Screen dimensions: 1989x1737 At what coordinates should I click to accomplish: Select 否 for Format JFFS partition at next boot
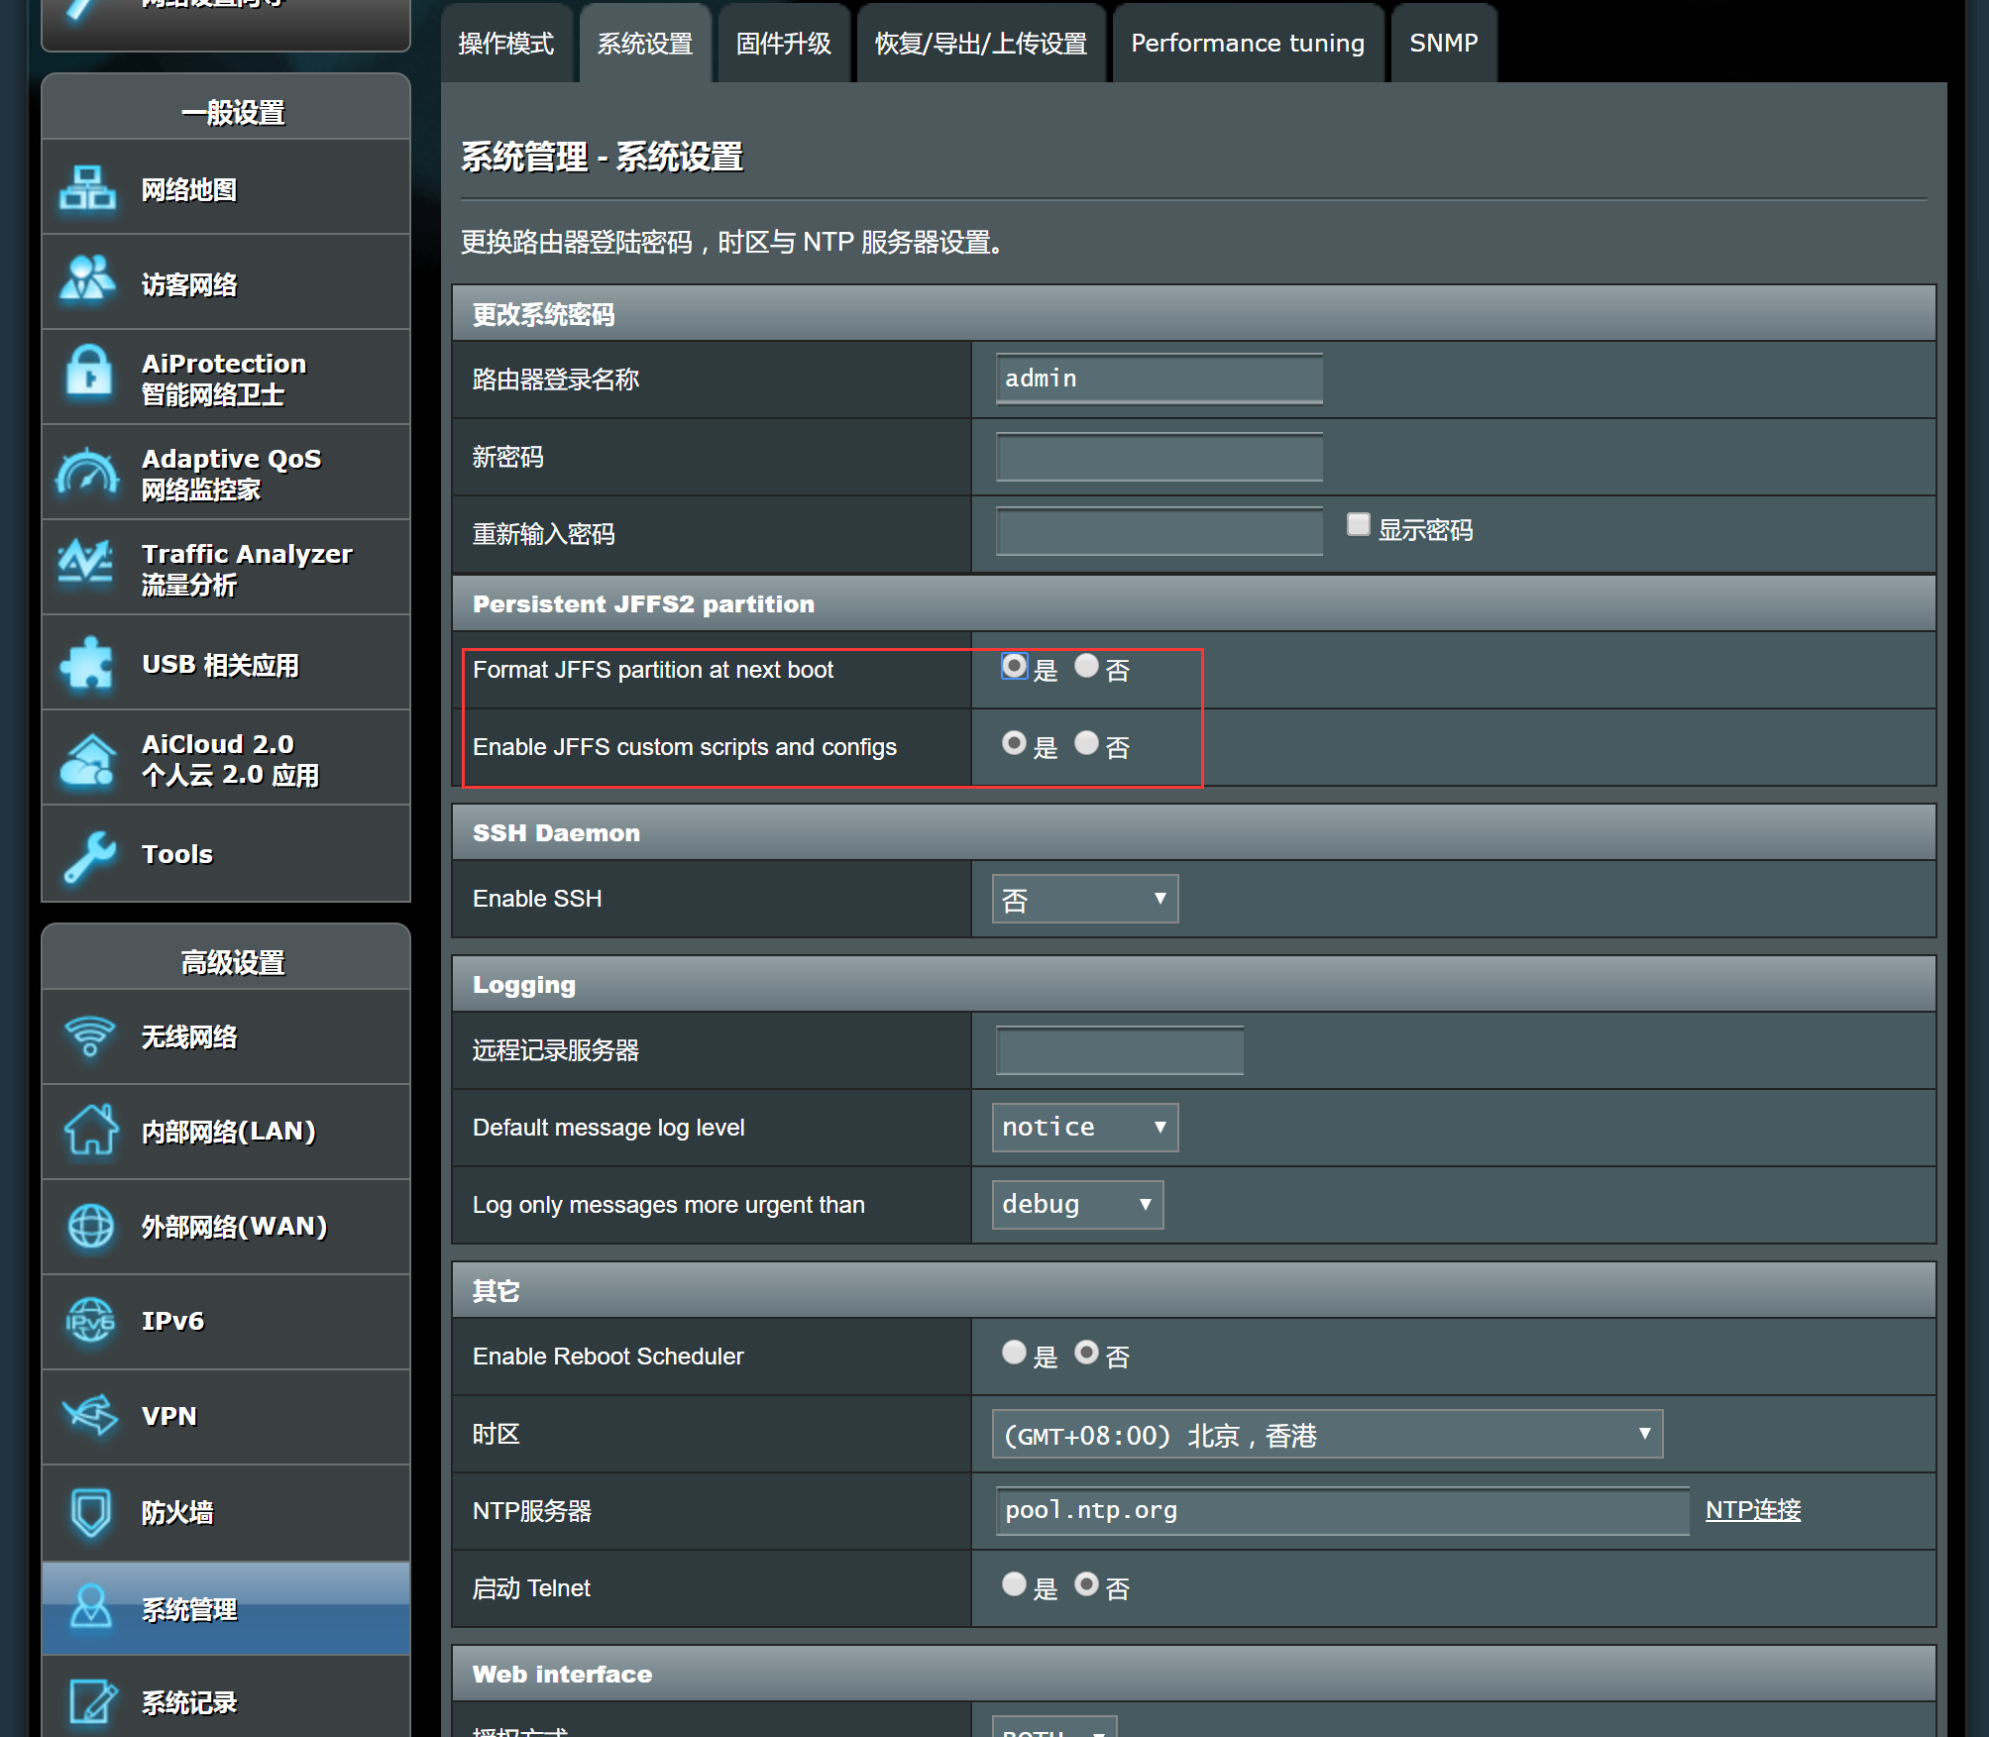[1086, 666]
